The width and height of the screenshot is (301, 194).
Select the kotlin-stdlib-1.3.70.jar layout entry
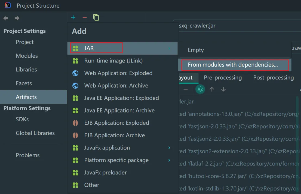(239, 189)
